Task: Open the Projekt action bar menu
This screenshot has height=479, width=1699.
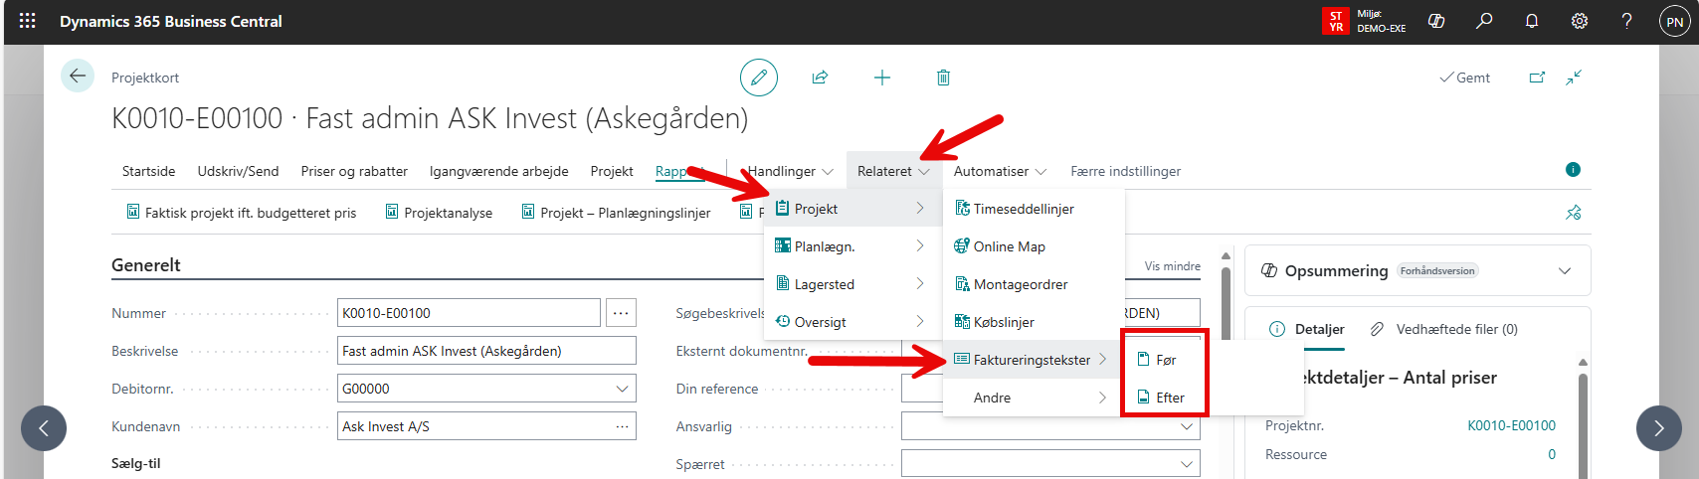Action: click(x=612, y=171)
